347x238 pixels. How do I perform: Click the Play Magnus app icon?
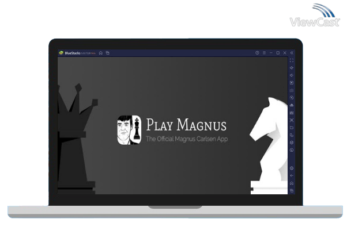pyautogui.click(x=129, y=130)
